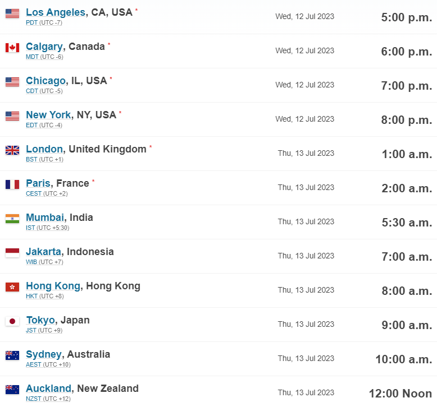Click the Indonesia flag next to Jakarta

tap(12, 253)
